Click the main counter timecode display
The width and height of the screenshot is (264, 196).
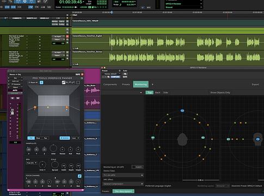(x=71, y=2)
